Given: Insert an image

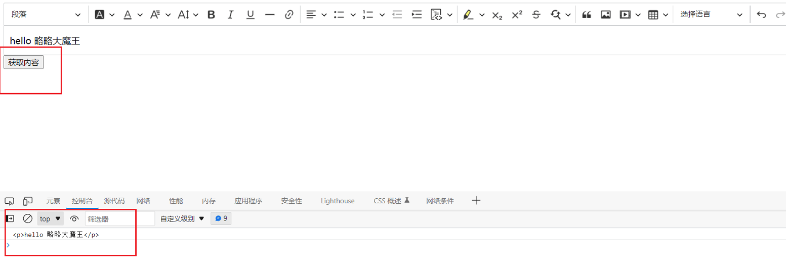Looking at the screenshot, I should 606,15.
